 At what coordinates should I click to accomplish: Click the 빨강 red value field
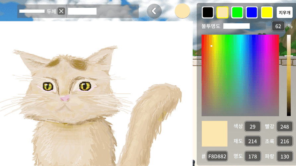[284, 126]
